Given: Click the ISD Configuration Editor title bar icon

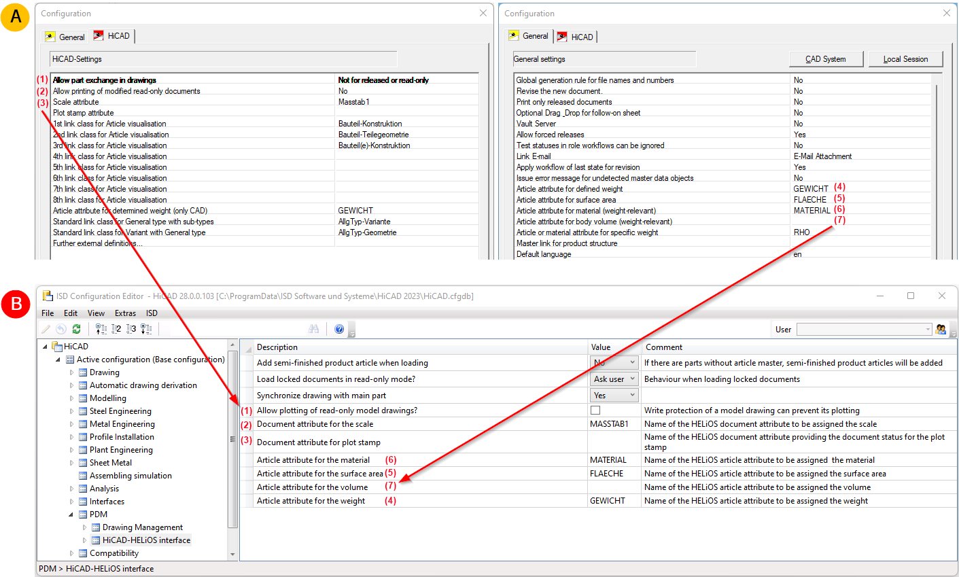Looking at the screenshot, I should [x=48, y=296].
